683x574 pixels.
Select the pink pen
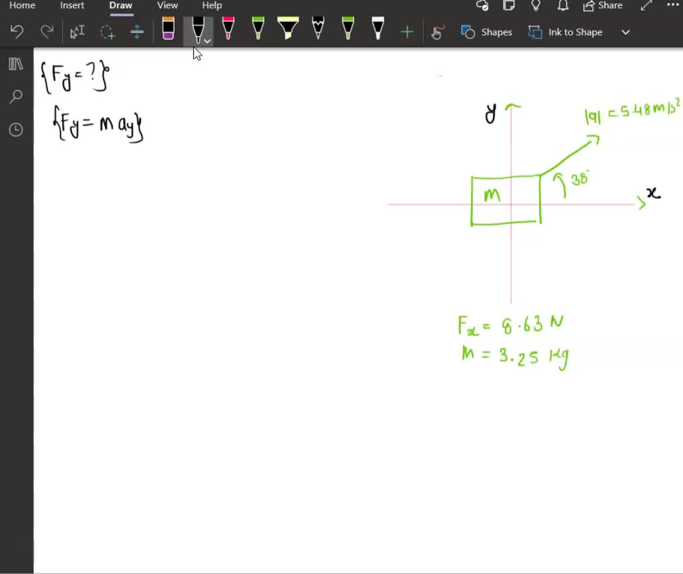pos(228,31)
